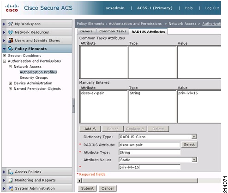Click the Delete button

click(x=158, y=129)
